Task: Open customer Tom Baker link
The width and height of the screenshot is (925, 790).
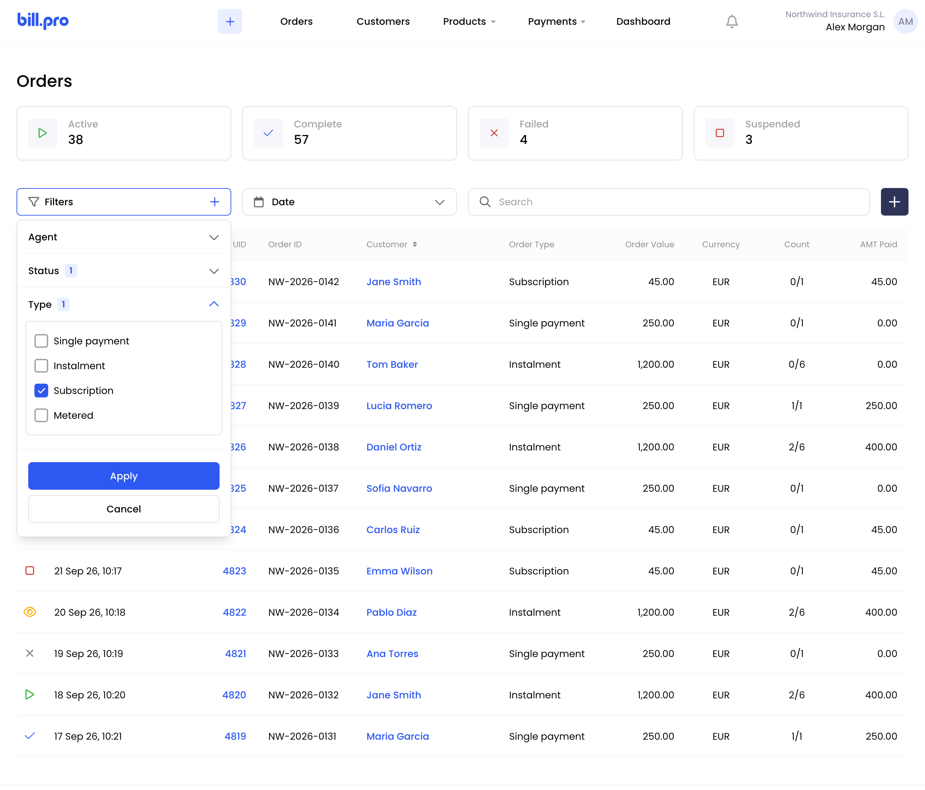Action: pos(392,365)
